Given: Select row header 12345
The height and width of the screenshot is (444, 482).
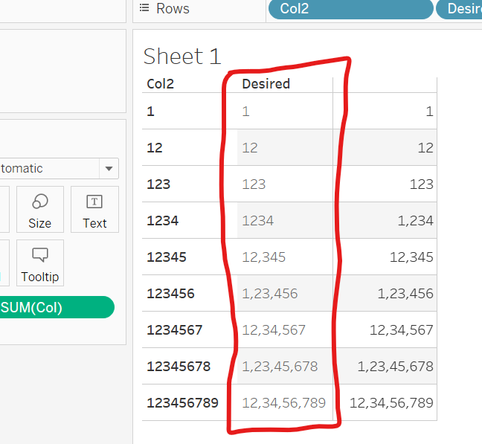Looking at the screenshot, I should click(x=167, y=257).
